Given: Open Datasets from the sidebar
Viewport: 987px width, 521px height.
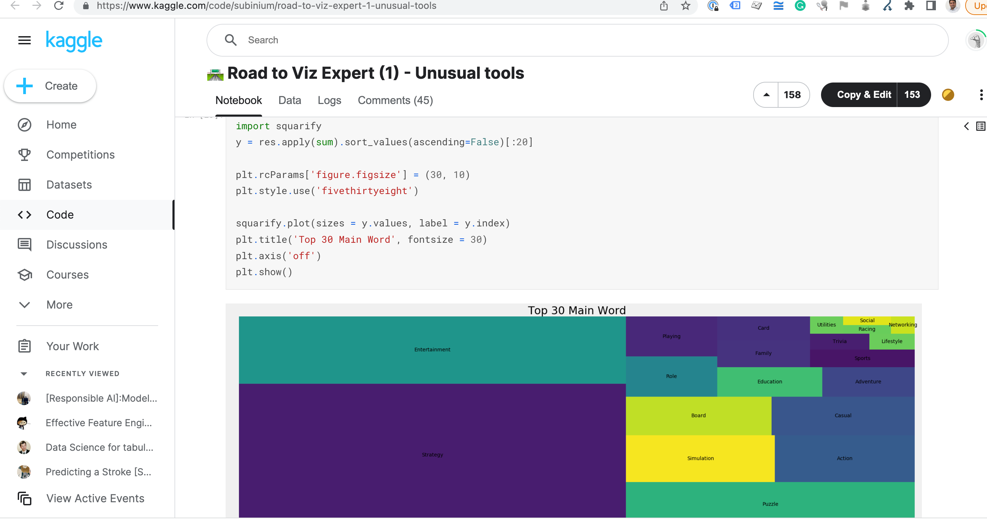Looking at the screenshot, I should [69, 184].
